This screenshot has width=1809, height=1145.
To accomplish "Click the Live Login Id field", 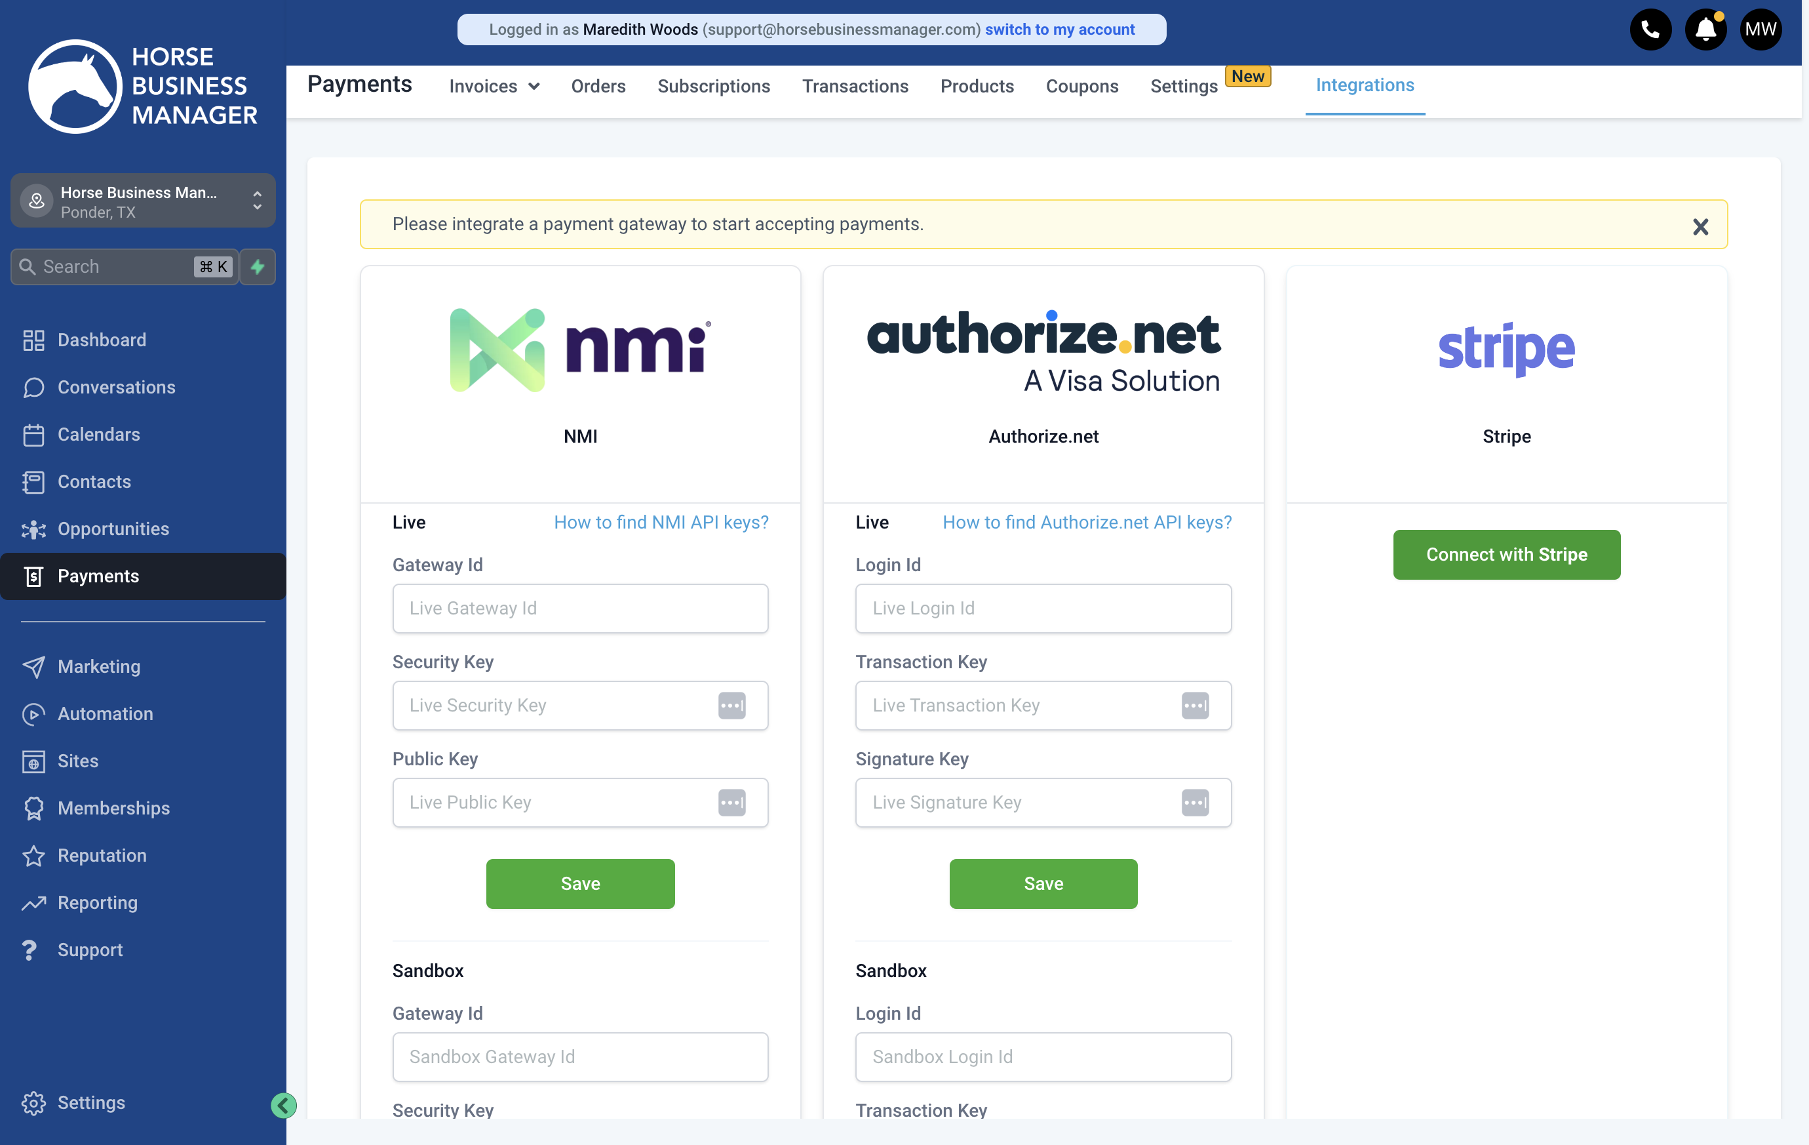I will (1043, 608).
